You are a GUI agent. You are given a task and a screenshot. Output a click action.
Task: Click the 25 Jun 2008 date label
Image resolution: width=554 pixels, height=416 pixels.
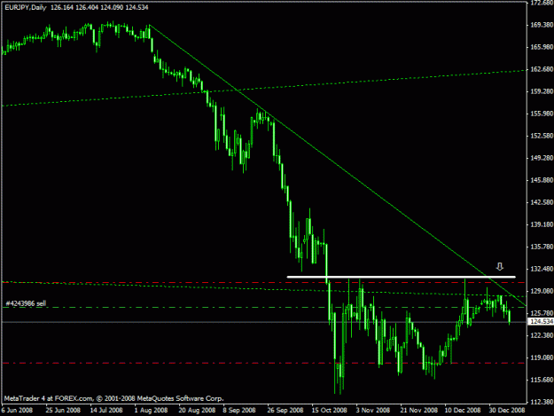(63, 411)
